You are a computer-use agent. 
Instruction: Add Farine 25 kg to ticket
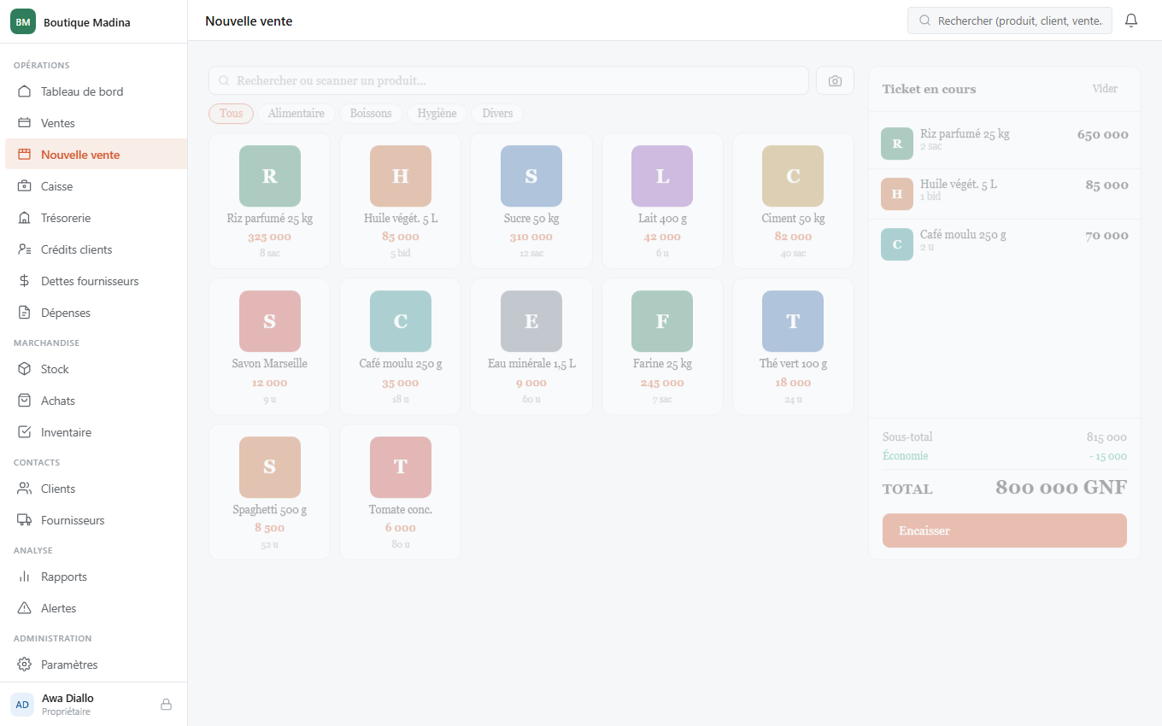(x=662, y=347)
